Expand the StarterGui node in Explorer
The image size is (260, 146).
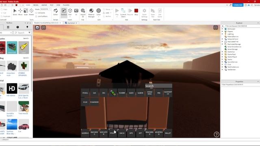(222, 52)
